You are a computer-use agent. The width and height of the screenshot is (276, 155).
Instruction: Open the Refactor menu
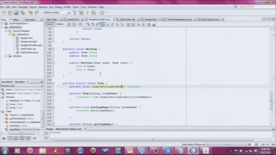click(x=43, y=7)
